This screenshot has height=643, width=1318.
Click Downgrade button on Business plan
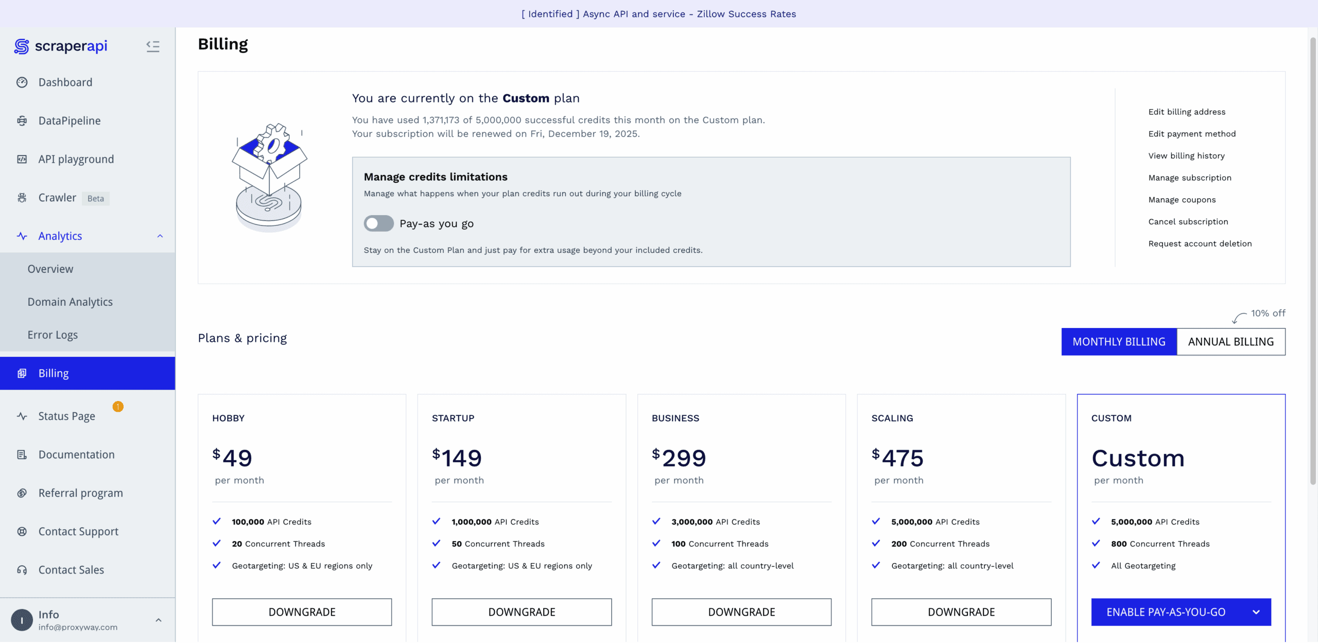tap(741, 612)
